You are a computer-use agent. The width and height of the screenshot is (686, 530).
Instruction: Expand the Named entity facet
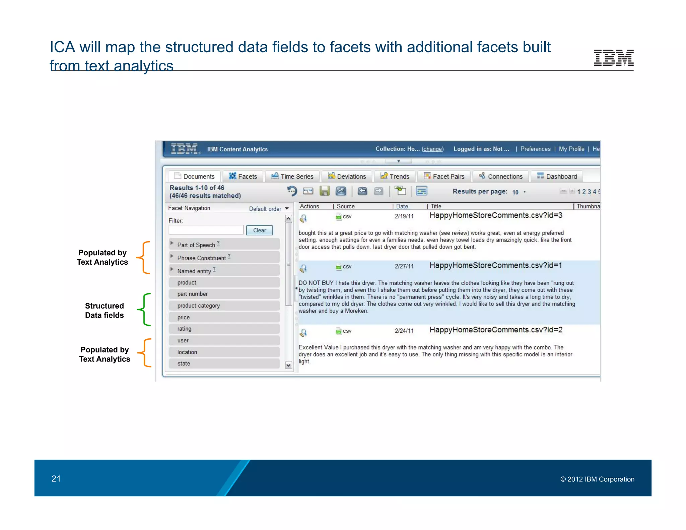pos(172,269)
